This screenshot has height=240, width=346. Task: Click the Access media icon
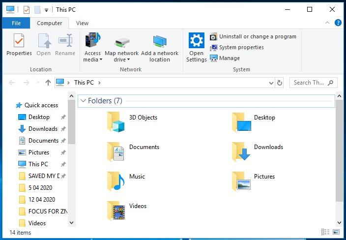pos(93,40)
